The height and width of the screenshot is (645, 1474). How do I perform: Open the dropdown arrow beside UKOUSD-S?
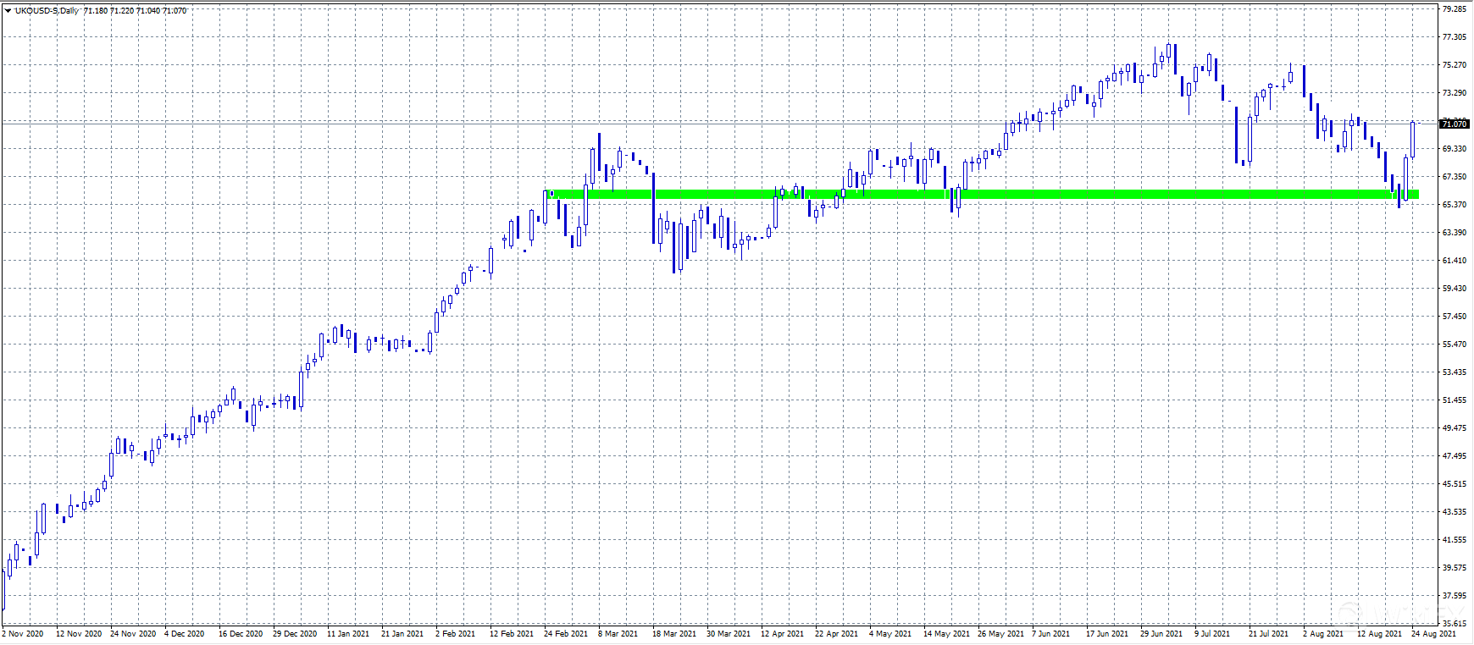click(x=8, y=11)
